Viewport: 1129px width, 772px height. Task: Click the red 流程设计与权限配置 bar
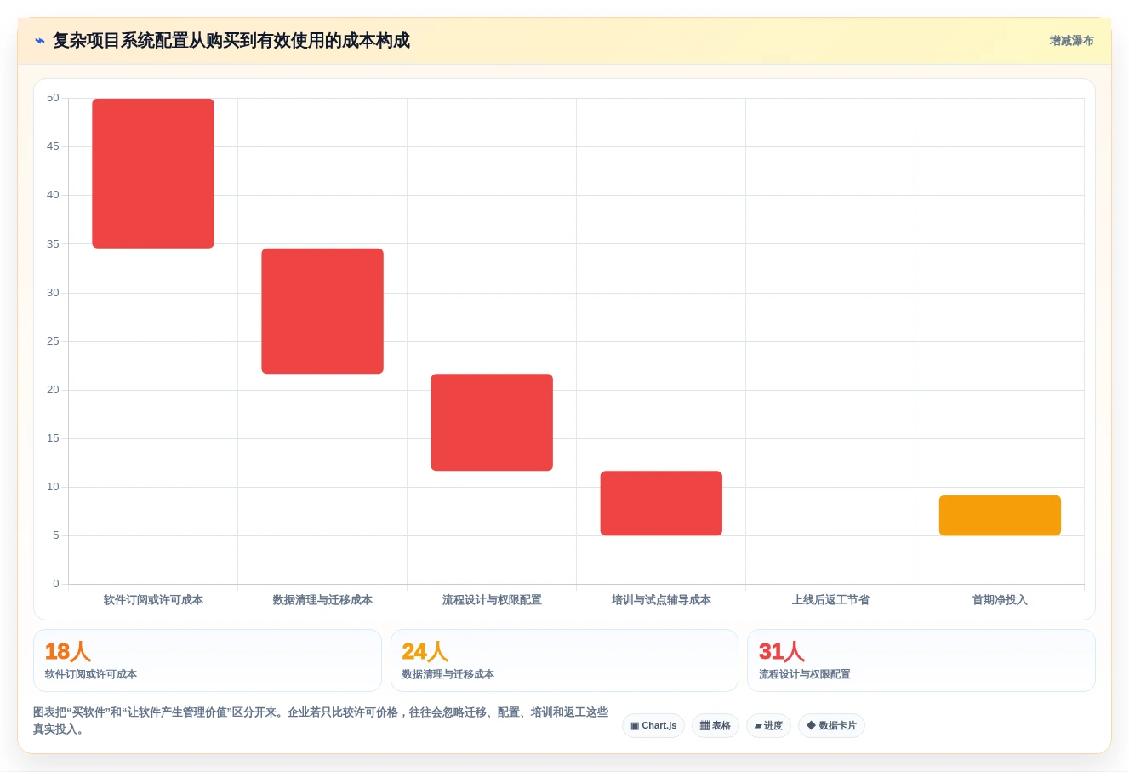pos(492,422)
